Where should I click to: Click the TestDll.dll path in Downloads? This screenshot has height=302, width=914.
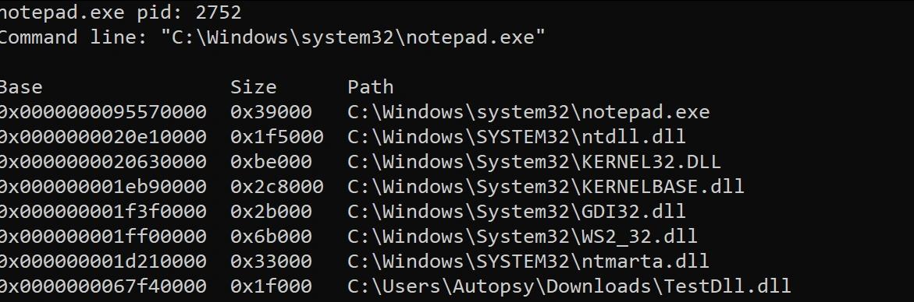tap(569, 286)
